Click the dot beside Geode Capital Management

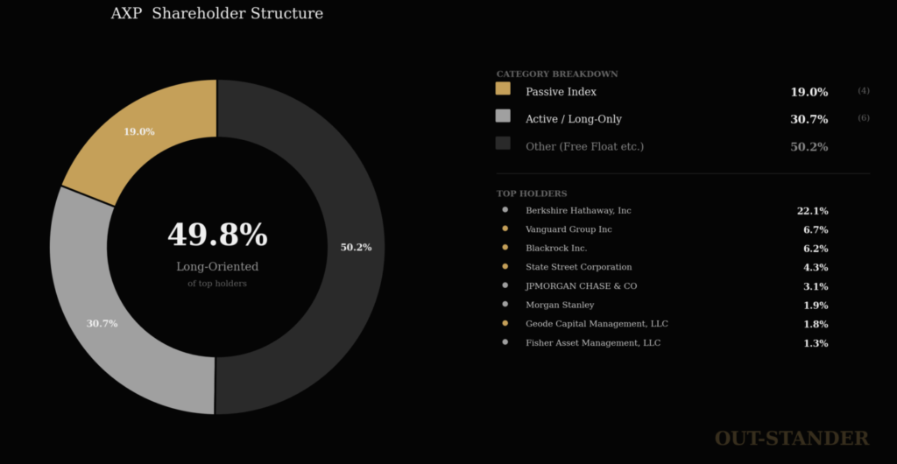point(505,323)
